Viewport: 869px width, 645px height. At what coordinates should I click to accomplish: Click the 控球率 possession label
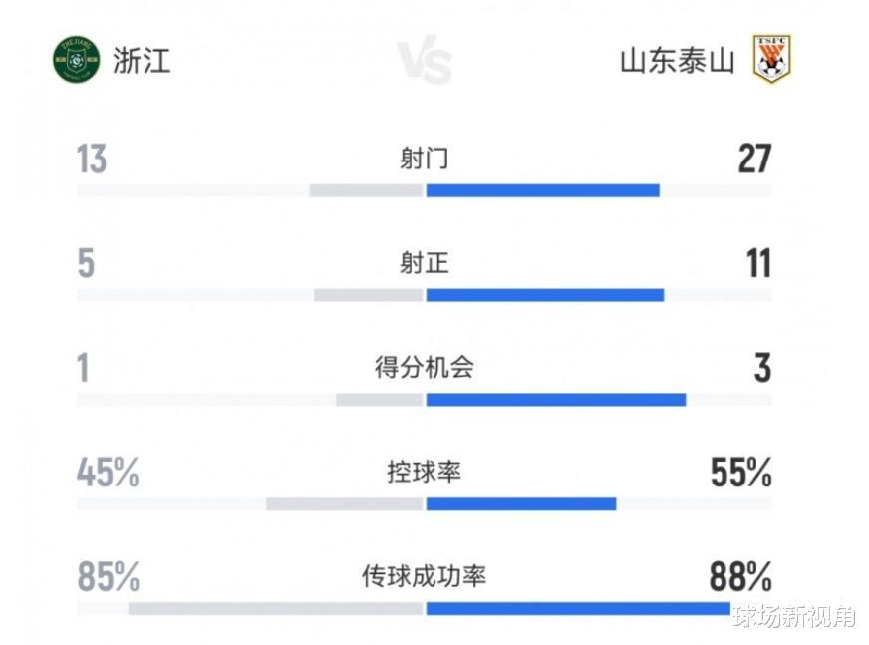425,472
